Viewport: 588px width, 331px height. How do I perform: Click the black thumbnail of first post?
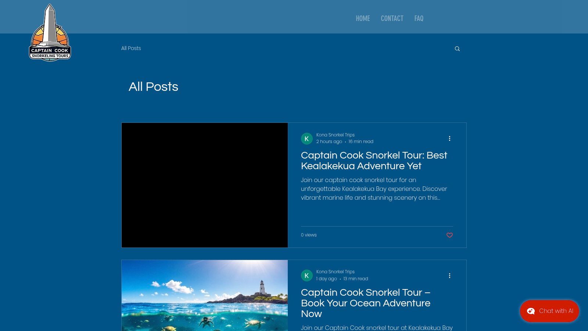[x=205, y=185]
